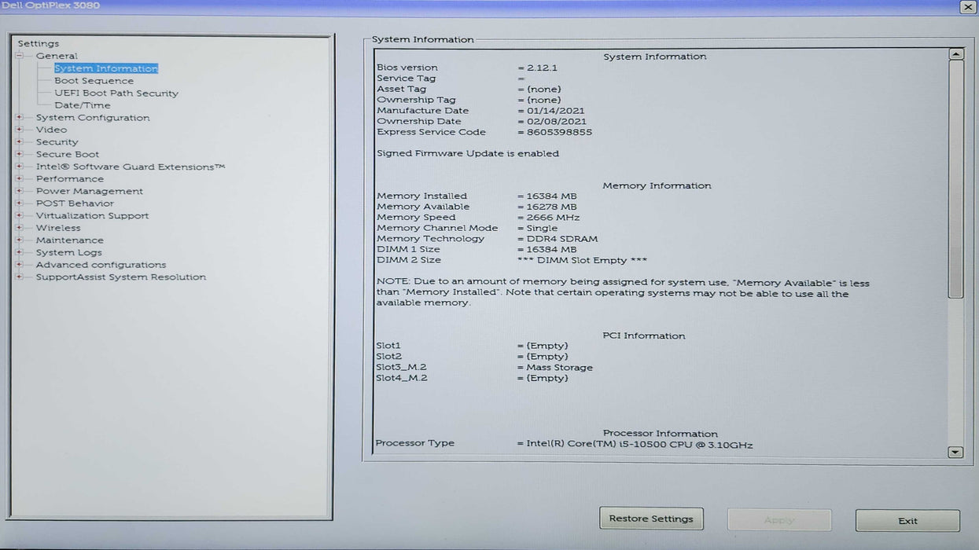Click the Asset Tag (none) value
This screenshot has height=550, width=979.
pyautogui.click(x=543, y=90)
